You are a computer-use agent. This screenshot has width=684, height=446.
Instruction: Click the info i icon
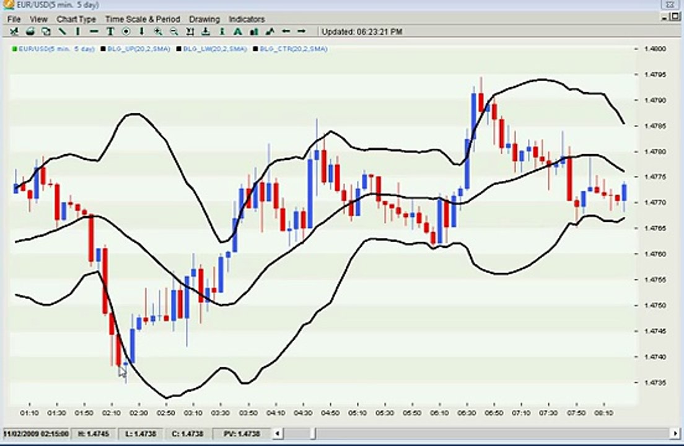(222, 32)
